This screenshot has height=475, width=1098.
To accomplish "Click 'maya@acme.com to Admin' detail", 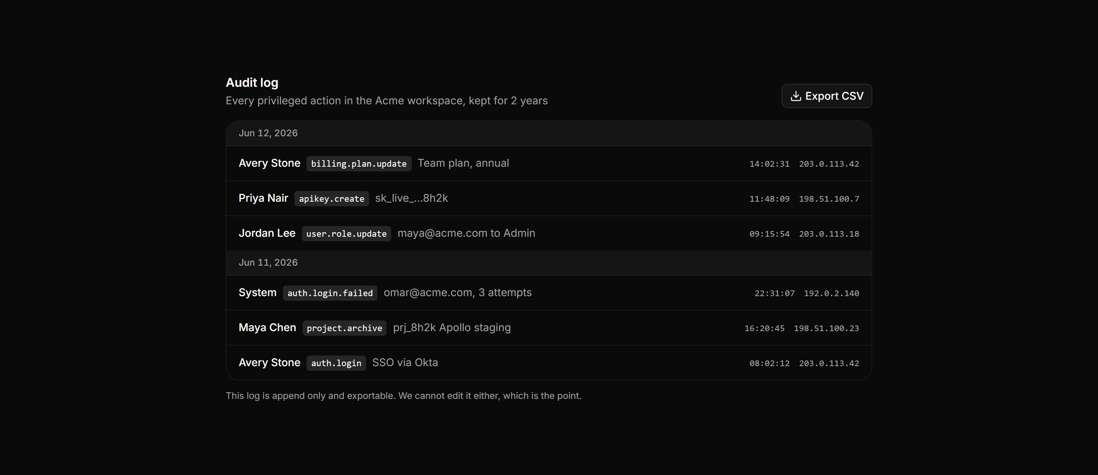I will 466,233.
